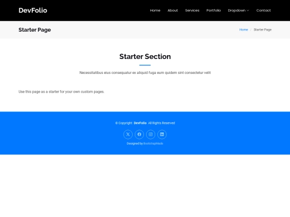Image resolution: width=290 pixels, height=217 pixels.
Task: Click the DevFolio name in footer copyright
Action: [x=140, y=123]
